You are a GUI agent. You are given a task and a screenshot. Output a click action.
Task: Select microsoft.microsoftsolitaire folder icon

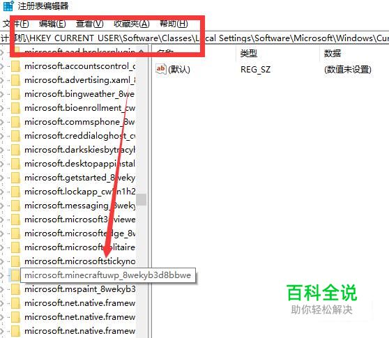tap(15, 247)
